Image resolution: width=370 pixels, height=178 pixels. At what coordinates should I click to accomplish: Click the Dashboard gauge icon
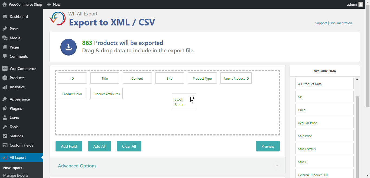coord(5,17)
